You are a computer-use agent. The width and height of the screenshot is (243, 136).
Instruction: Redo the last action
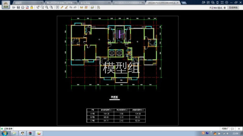coord(75,7)
